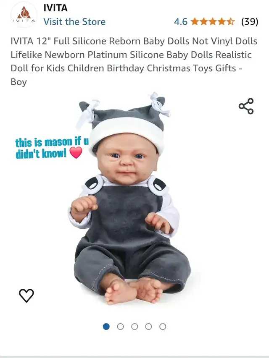The height and width of the screenshot is (358, 269).
Task: Switch to the third image carousel dot
Action: coord(134,327)
